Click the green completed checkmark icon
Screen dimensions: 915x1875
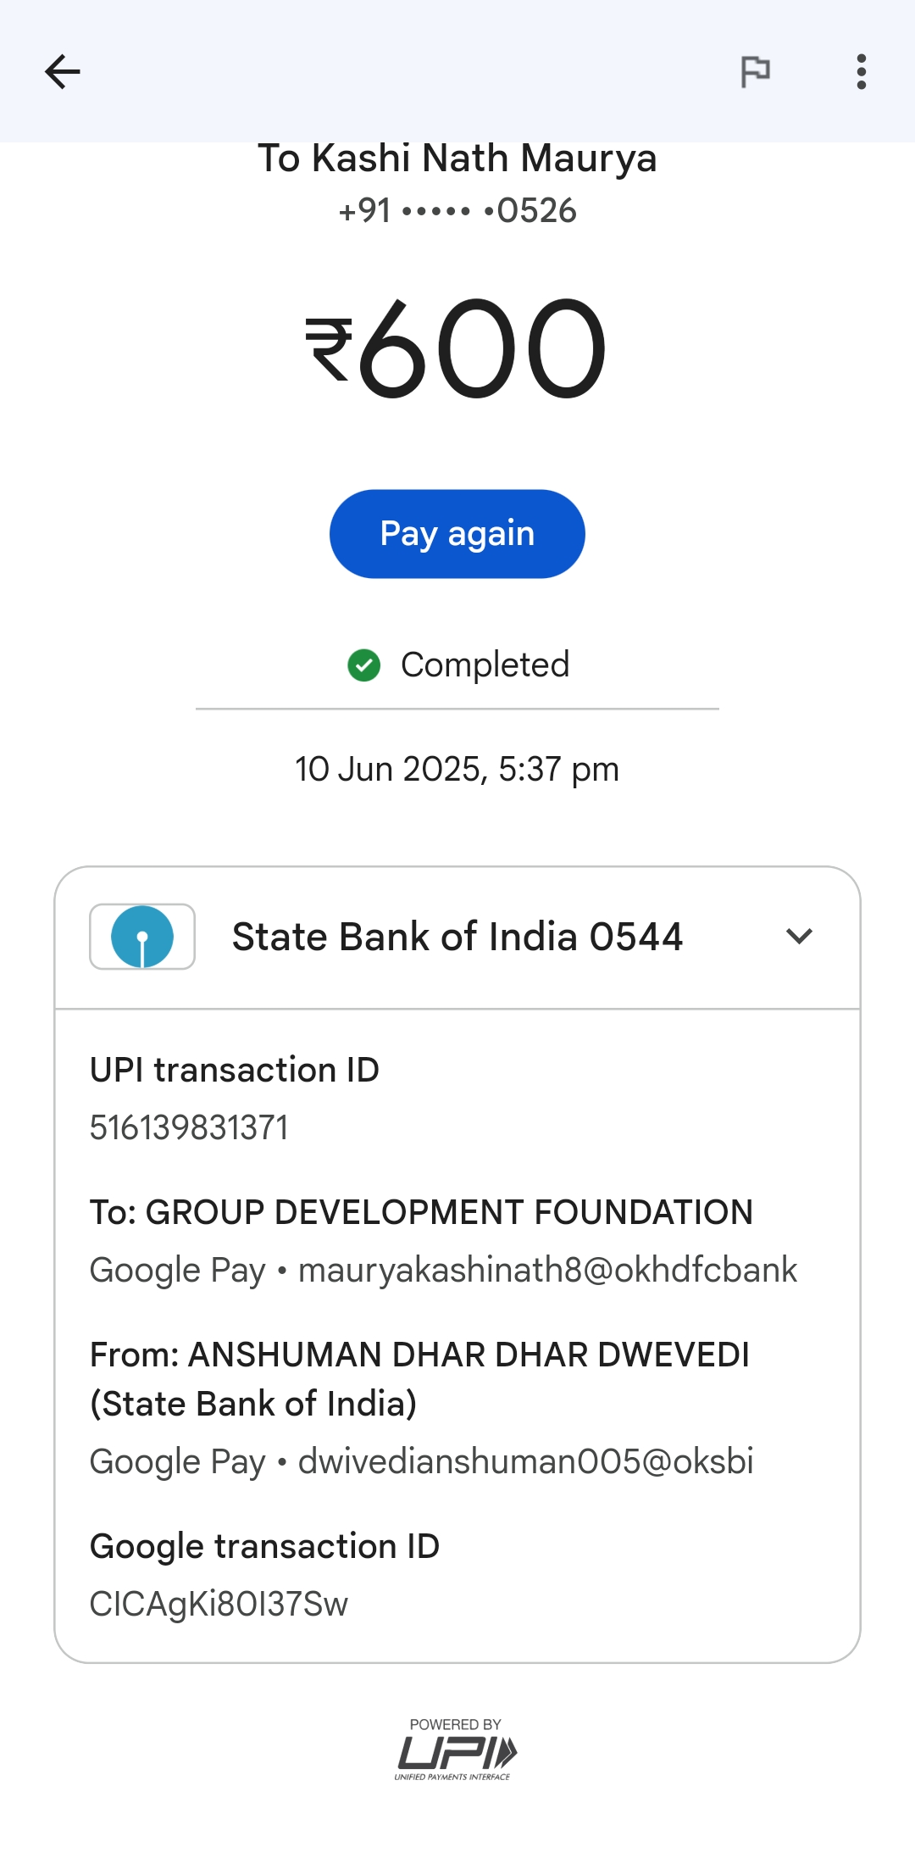click(x=364, y=665)
